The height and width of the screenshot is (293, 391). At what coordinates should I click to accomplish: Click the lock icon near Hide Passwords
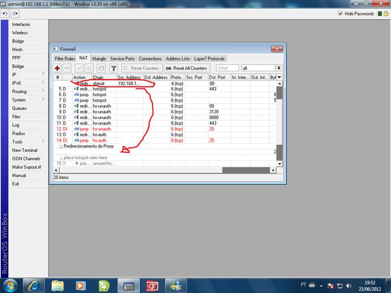coord(386,14)
